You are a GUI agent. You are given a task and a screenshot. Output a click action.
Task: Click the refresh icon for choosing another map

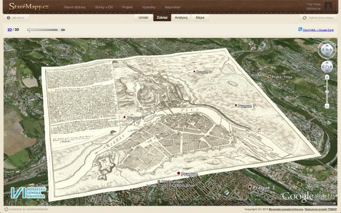point(304,18)
